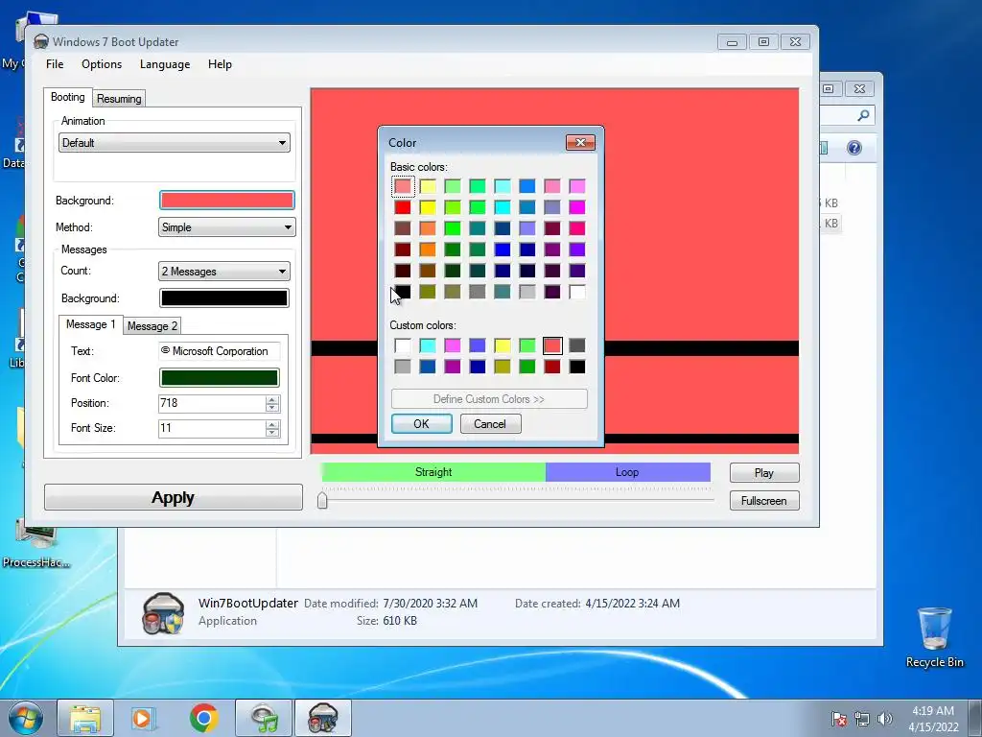
Task: Open the Recycle Bin desktop icon
Action: [934, 637]
